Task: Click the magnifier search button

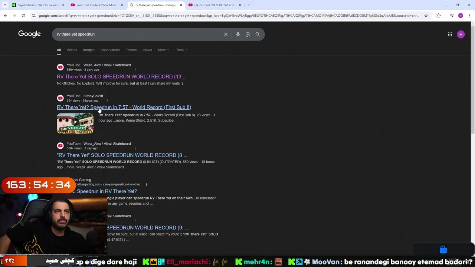Action: coord(258,34)
